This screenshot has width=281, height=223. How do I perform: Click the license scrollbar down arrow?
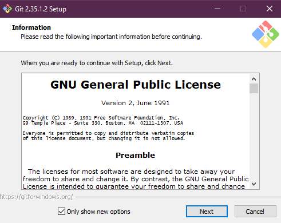point(254,184)
